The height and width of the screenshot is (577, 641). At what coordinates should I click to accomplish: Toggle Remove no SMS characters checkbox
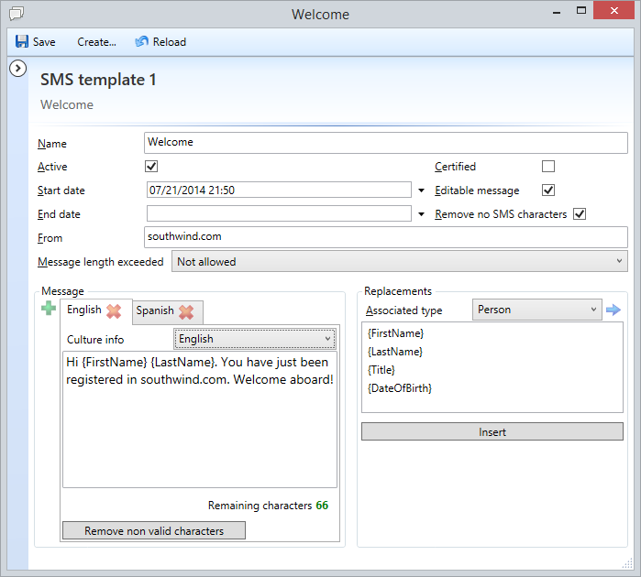580,214
